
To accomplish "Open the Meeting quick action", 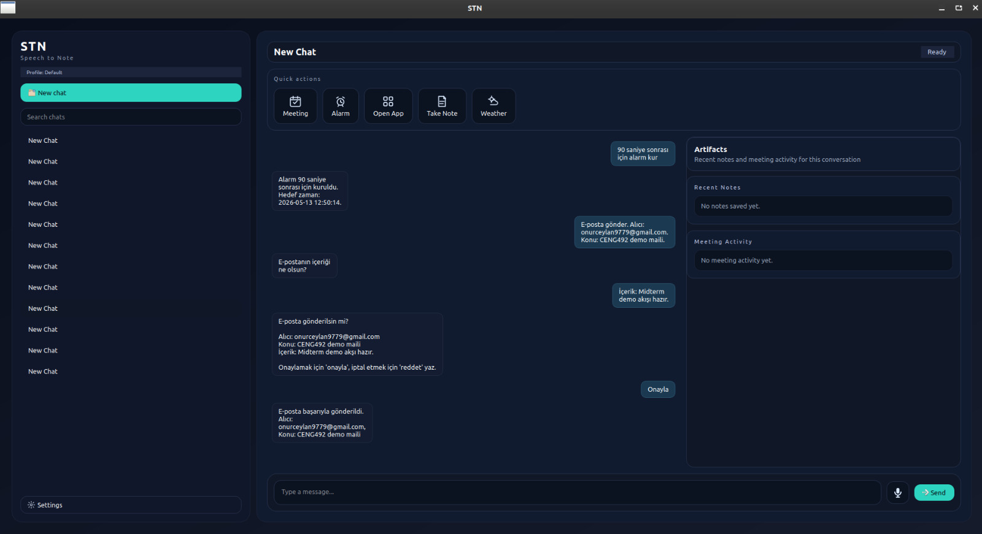I will [295, 106].
